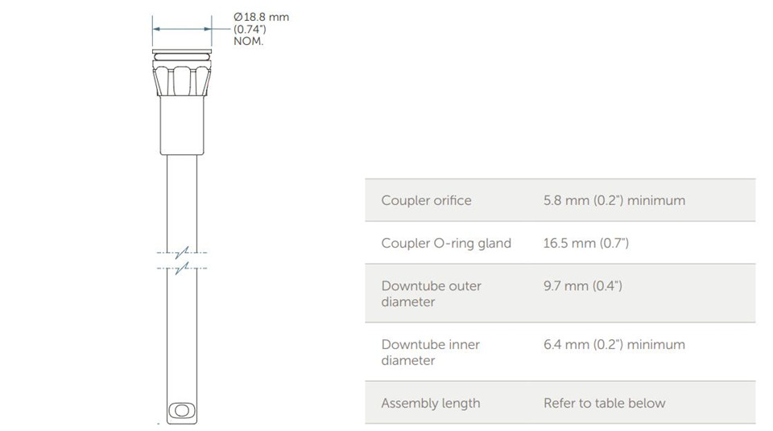773x431 pixels.
Task: Select the 6.4 mm (0.2") minimum value
Action: click(x=614, y=344)
